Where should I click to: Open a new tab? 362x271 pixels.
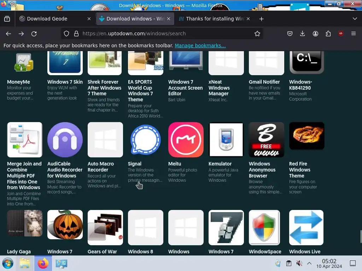[261, 19]
